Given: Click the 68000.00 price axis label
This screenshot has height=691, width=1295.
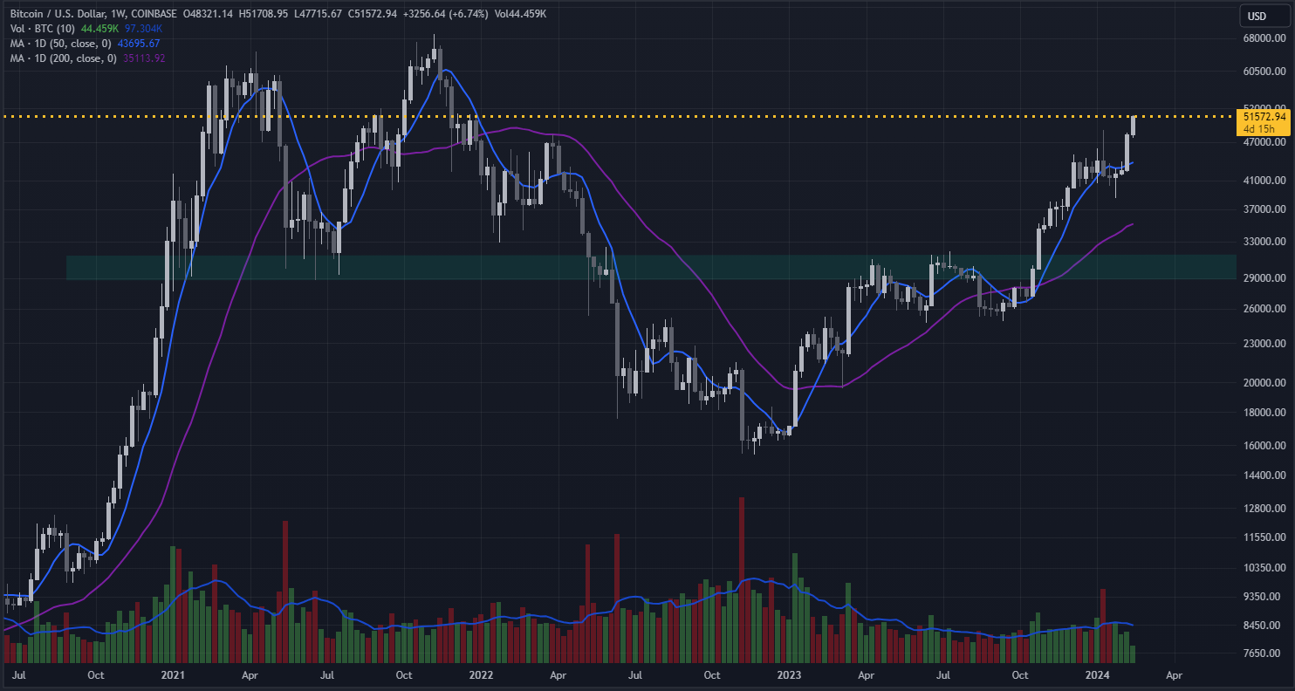Looking at the screenshot, I should pyautogui.click(x=1264, y=38).
